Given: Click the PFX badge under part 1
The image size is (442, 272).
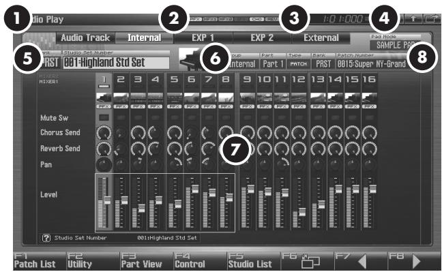Looking at the screenshot, I should [x=104, y=106].
